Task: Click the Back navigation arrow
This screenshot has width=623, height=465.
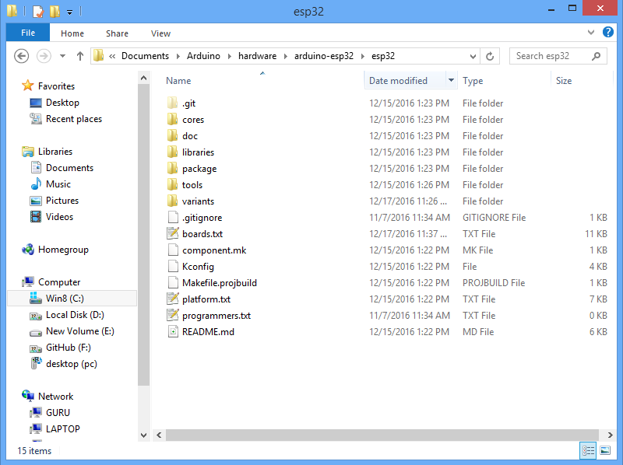Action: [x=22, y=56]
